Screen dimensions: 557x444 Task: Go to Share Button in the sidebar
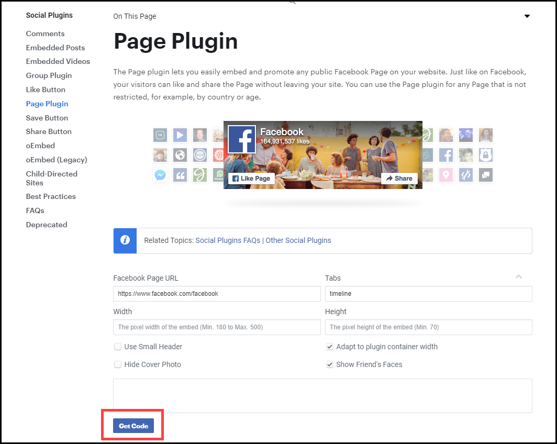(49, 131)
